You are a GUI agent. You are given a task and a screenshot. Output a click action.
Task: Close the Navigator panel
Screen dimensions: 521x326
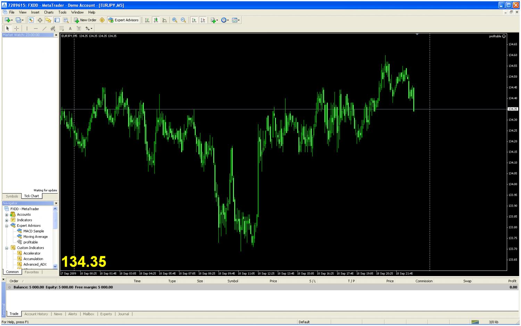pos(56,203)
